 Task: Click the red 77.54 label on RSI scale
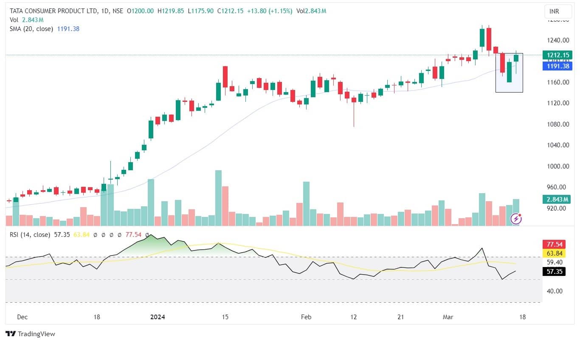click(x=554, y=245)
